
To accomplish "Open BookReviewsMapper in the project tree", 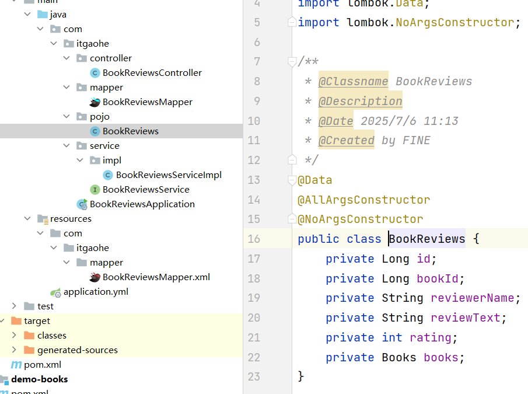I will point(148,102).
